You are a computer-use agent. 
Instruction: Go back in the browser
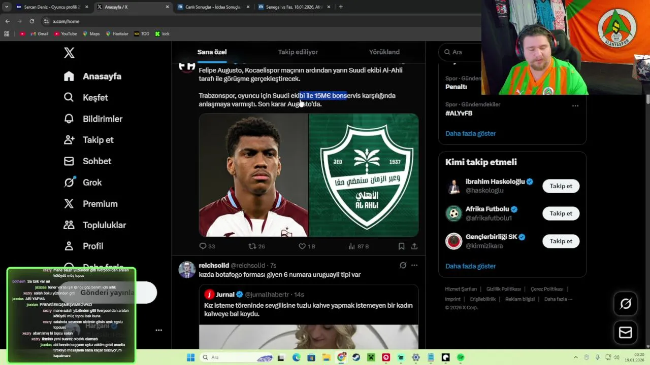pyautogui.click(x=7, y=21)
